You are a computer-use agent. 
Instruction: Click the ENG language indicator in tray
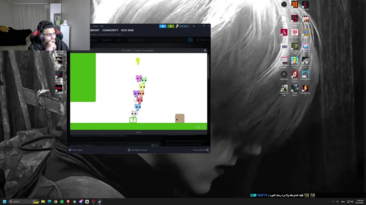click(x=343, y=202)
